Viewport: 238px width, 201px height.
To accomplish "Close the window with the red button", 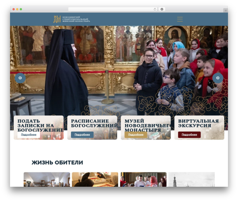I will point(14,9).
